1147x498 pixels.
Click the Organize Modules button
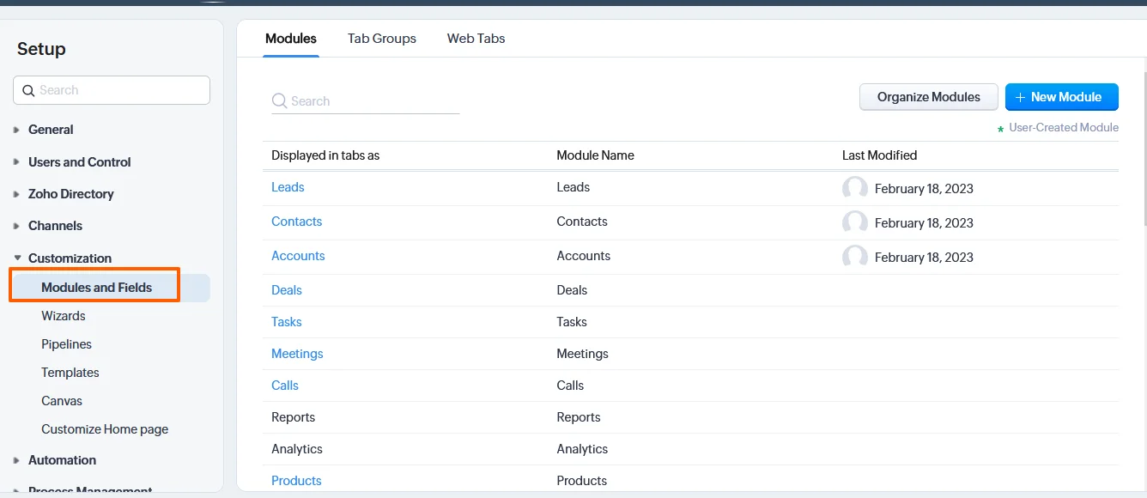928,97
